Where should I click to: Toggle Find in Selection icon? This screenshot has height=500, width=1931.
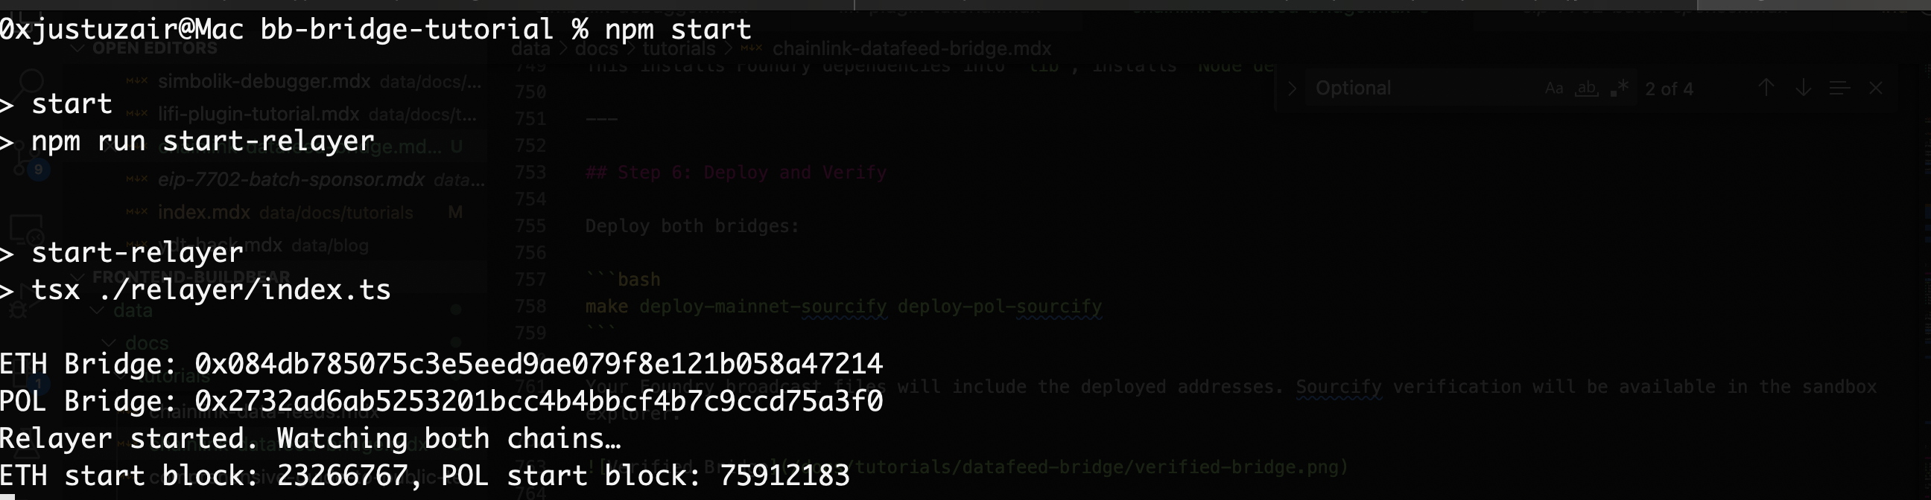coord(1840,89)
